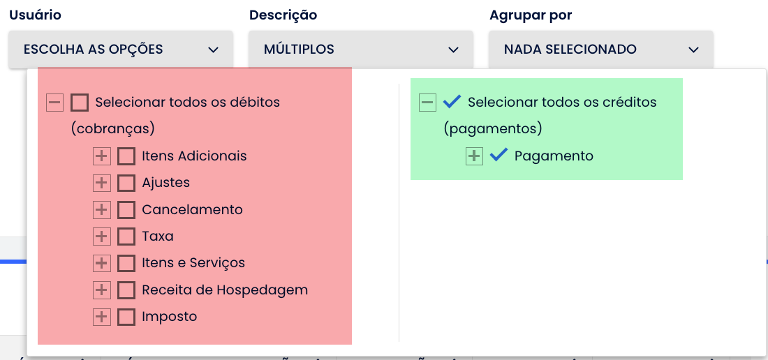This screenshot has width=768, height=360.
Task: Expand the Itens Adicionais plus icon
Action: [102, 156]
